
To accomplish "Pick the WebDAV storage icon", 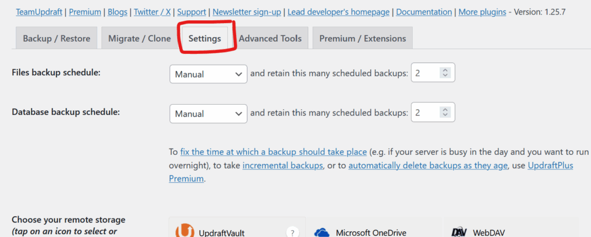I will [459, 232].
